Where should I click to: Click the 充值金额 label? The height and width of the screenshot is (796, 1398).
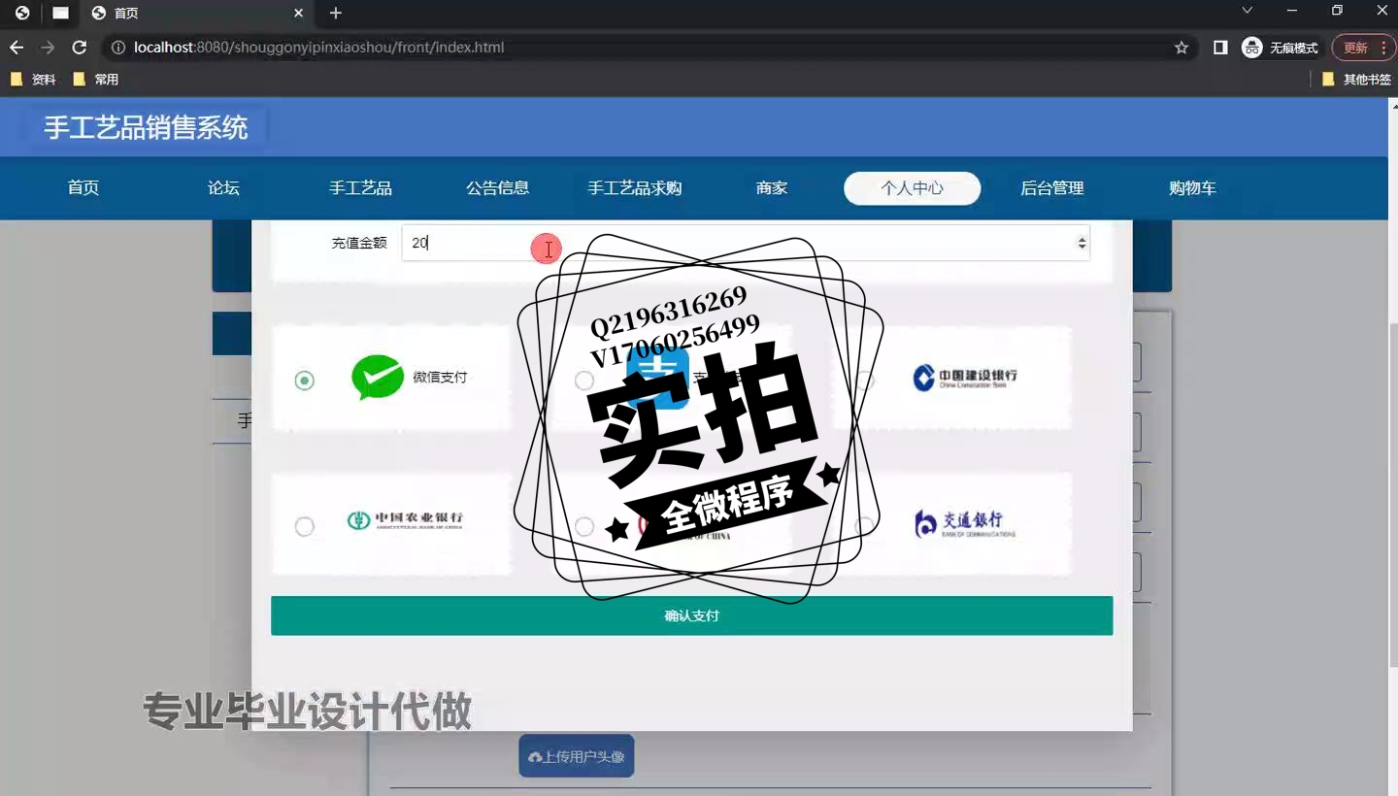[x=359, y=243]
